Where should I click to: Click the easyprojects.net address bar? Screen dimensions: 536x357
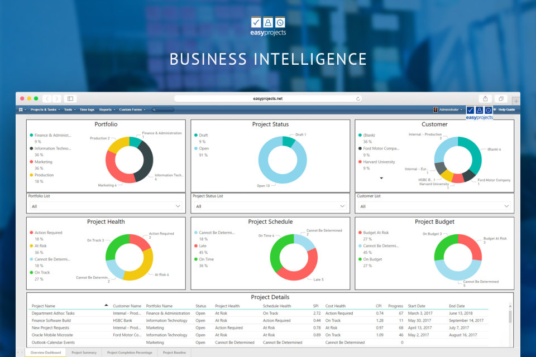(267, 99)
